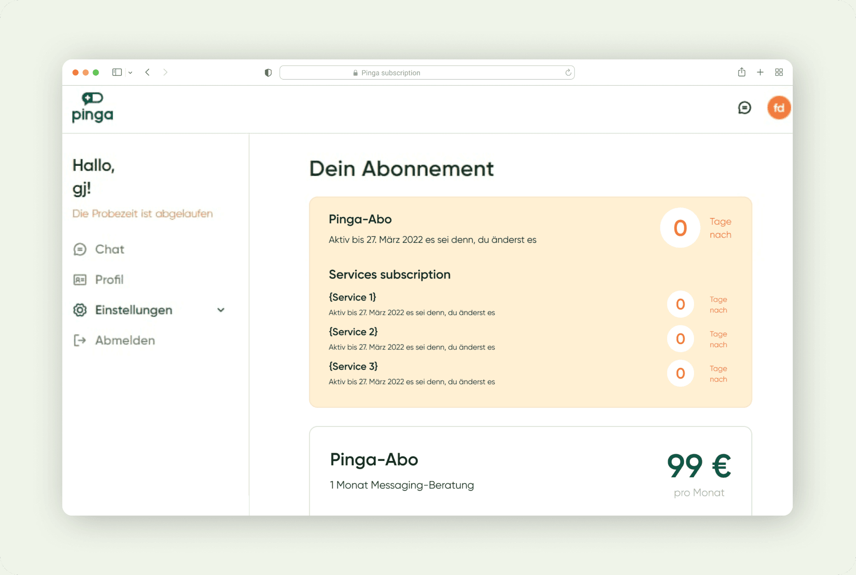Open the orange fd user avatar

tap(779, 108)
